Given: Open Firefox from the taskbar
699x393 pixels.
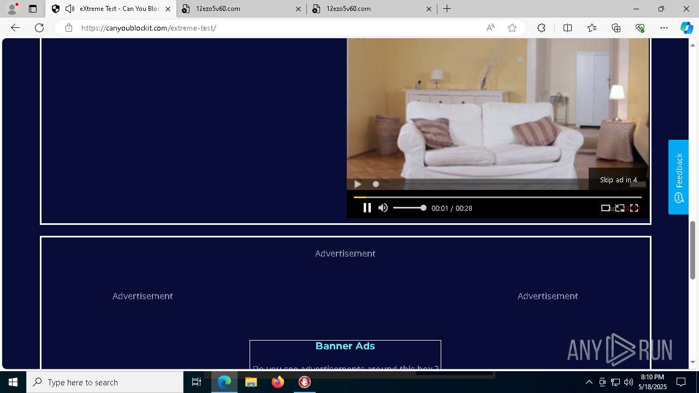Looking at the screenshot, I should pos(278,382).
